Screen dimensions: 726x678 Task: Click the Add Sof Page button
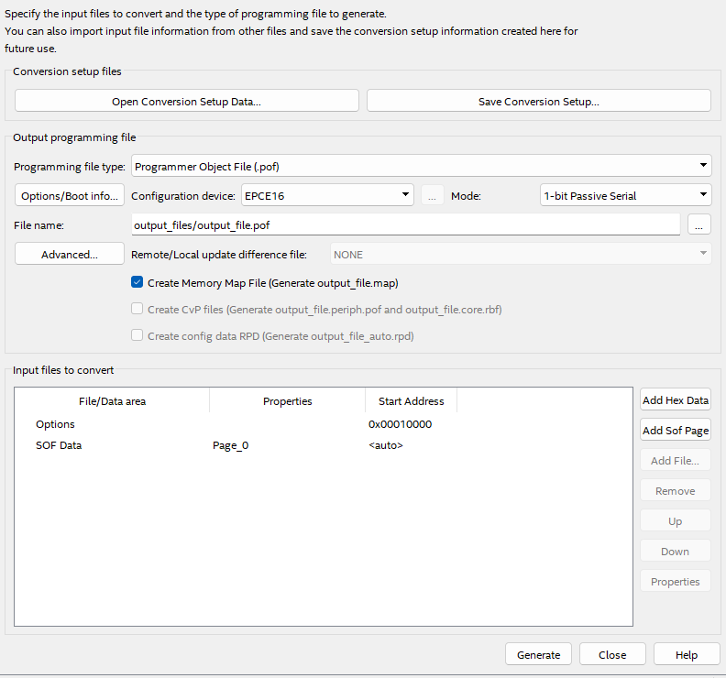675,431
